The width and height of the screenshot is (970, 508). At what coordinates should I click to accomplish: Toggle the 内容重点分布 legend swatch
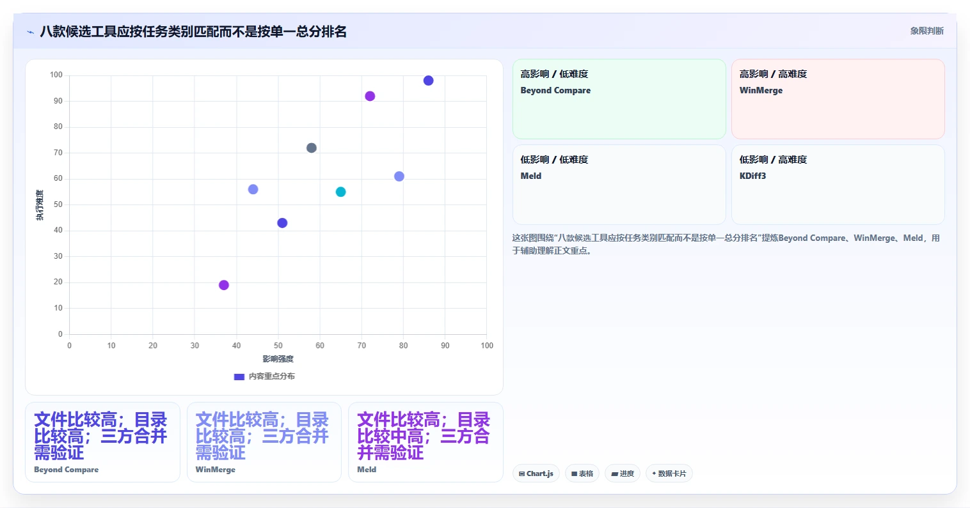point(239,376)
